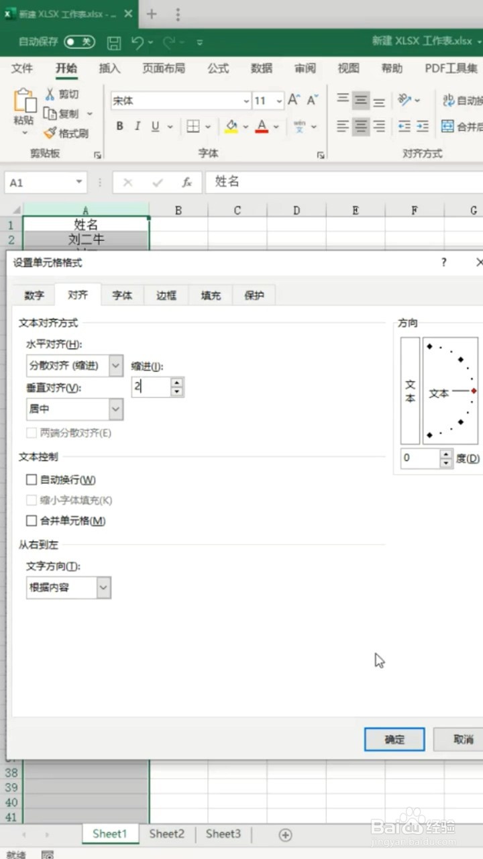The height and width of the screenshot is (859, 483).
Task: Toggle Bold formatting
Action: pyautogui.click(x=119, y=126)
